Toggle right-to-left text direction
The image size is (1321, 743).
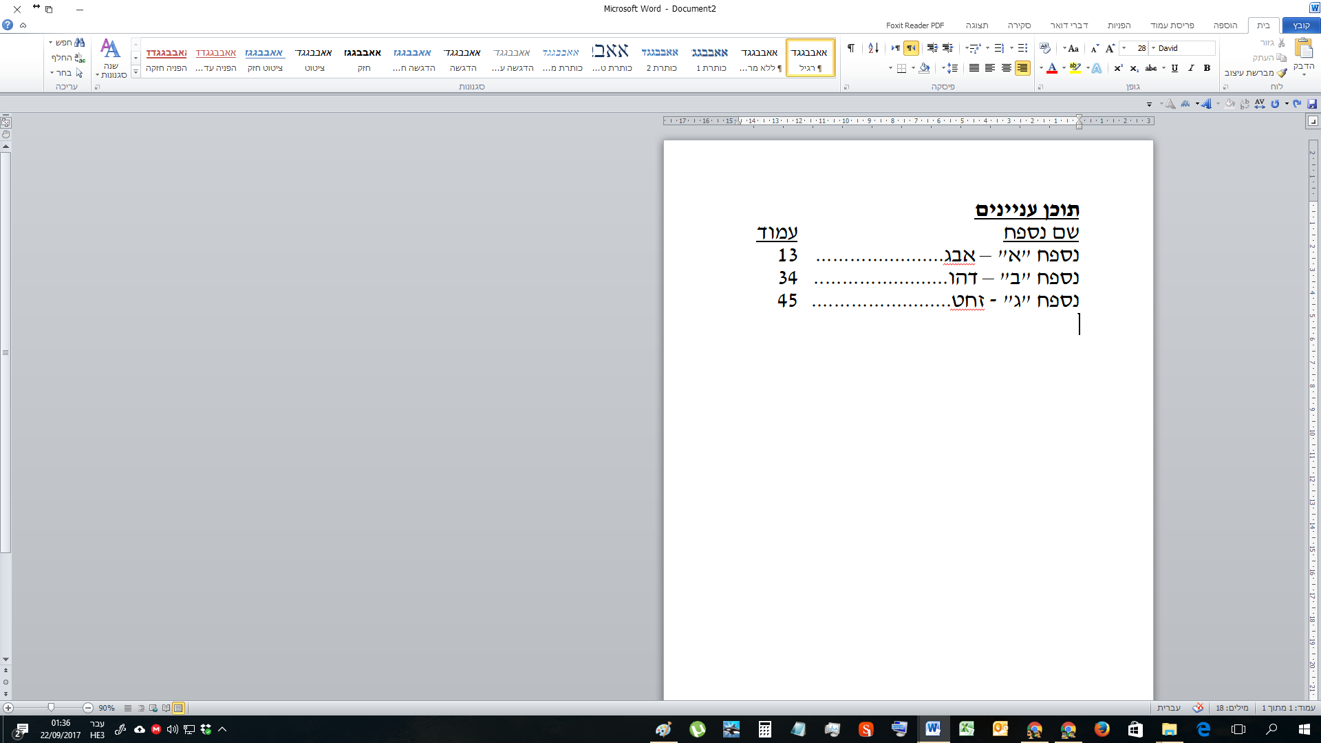point(912,48)
